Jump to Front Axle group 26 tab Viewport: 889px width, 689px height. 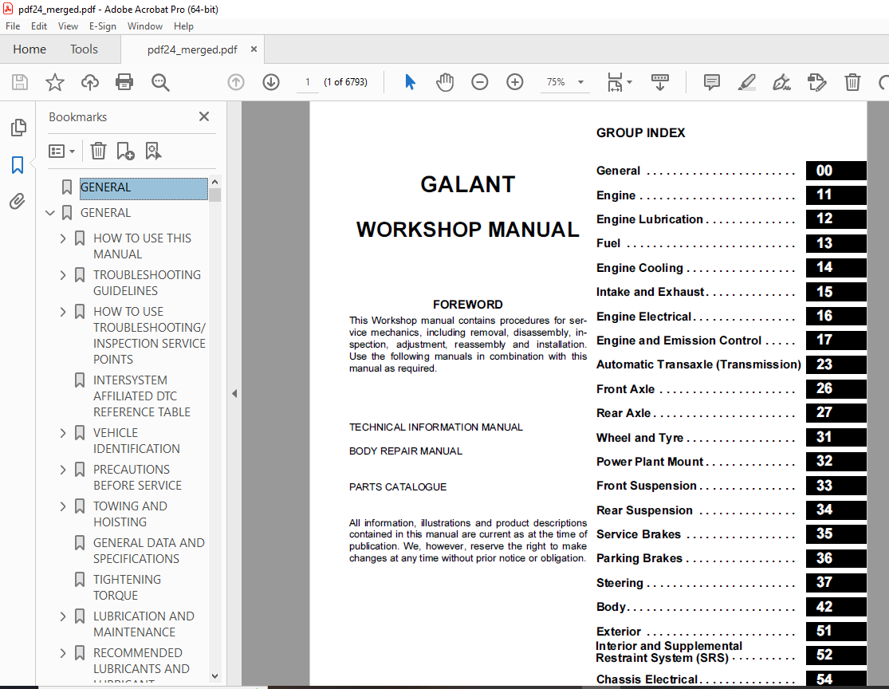tap(836, 388)
